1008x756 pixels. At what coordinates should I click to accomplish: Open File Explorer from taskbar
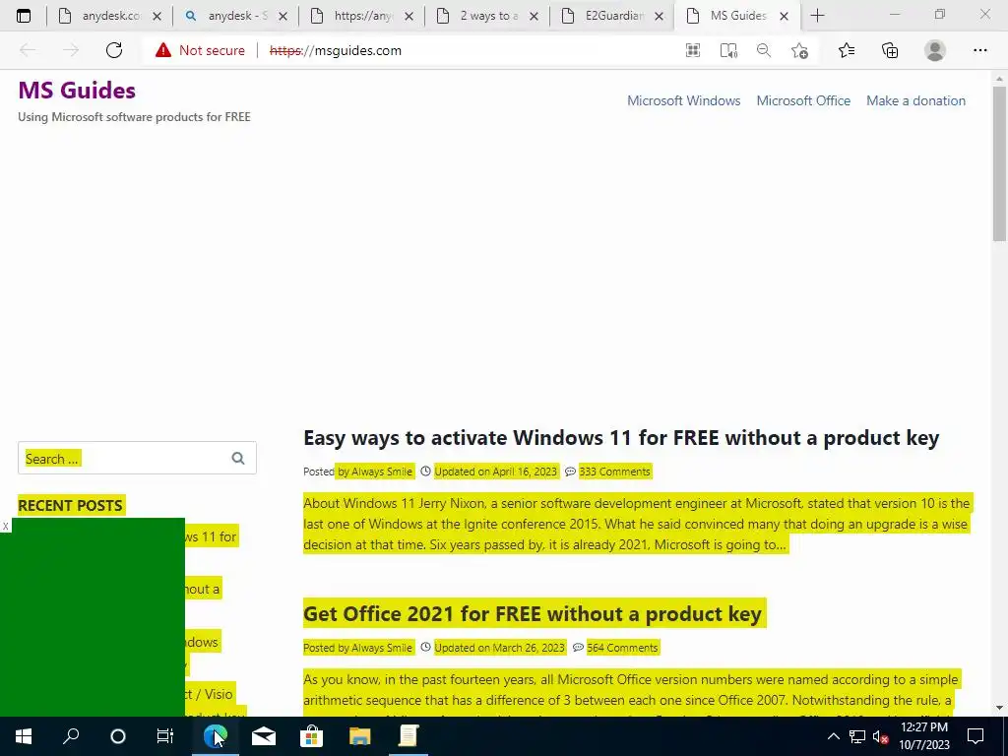click(360, 736)
